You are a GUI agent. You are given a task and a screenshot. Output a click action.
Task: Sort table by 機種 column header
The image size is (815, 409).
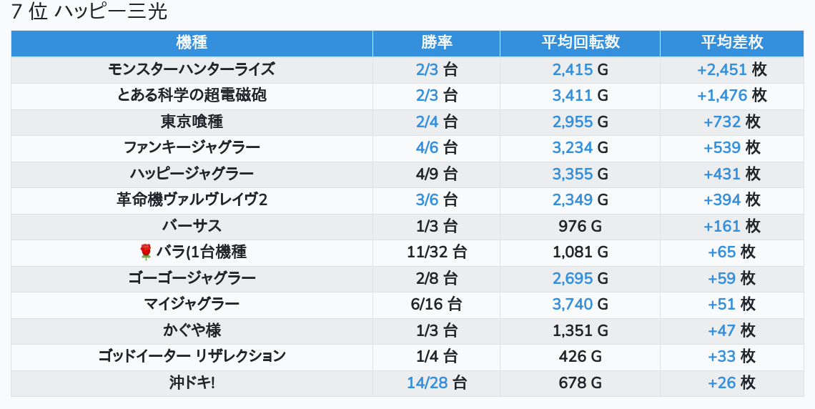(x=192, y=43)
